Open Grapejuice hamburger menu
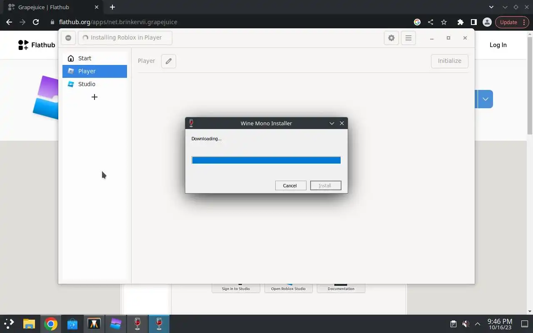Image resolution: width=533 pixels, height=333 pixels. pos(408,38)
